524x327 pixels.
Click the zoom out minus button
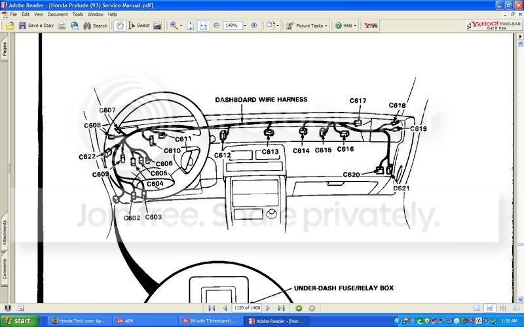pos(216,26)
